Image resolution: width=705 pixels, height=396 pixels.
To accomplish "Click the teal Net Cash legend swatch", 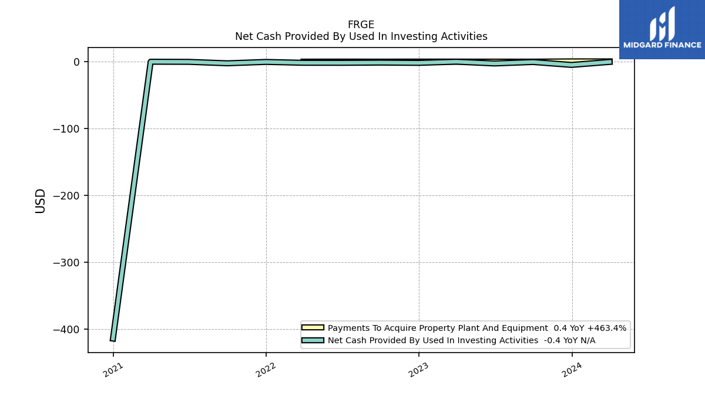I will pyautogui.click(x=313, y=340).
